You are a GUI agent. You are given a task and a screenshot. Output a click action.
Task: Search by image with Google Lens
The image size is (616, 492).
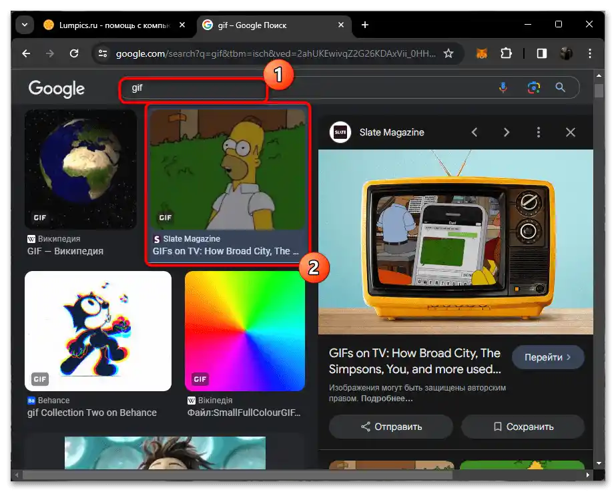(533, 87)
